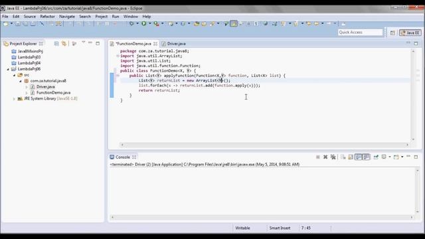Click the Open Type folder icon
The image size is (425, 239).
click(197, 24)
